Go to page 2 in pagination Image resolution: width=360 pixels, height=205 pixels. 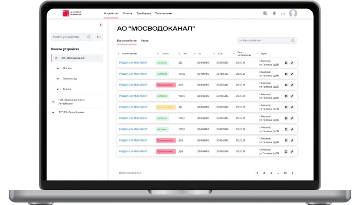(264, 173)
